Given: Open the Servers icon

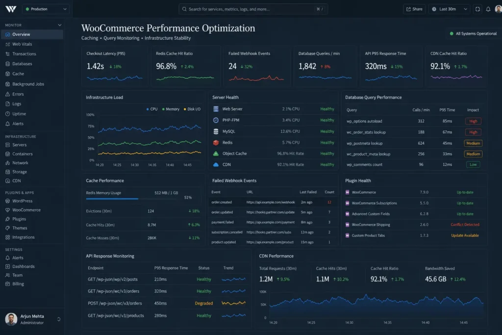Looking at the screenshot, I should pyautogui.click(x=7, y=145).
